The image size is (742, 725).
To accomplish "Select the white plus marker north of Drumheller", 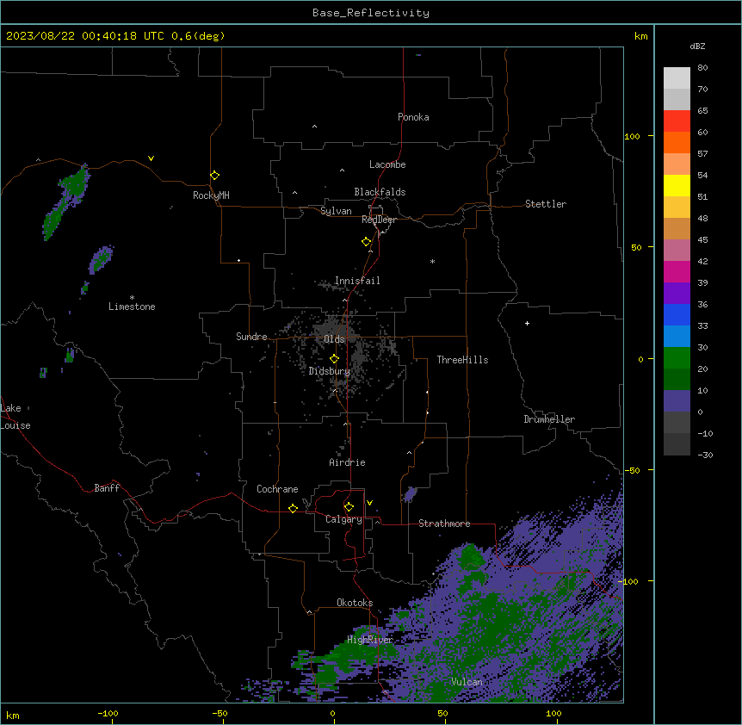I will point(527,323).
